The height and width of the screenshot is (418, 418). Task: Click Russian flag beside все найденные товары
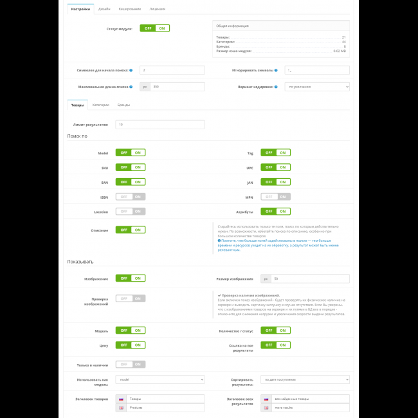266,399
